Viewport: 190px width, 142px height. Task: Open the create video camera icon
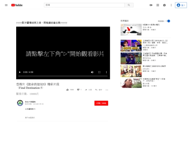coord(151,5)
